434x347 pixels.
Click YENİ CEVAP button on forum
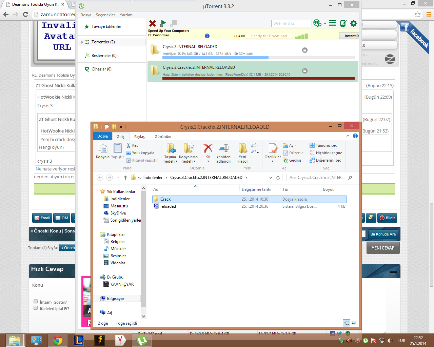point(383,248)
